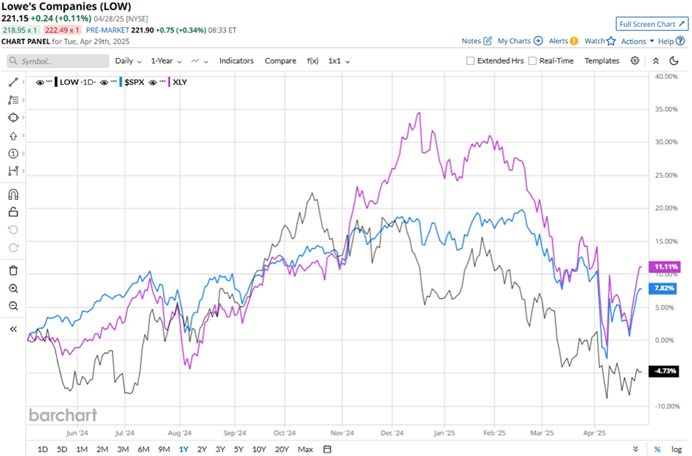
Task: Select the 3M time range
Action: tap(123, 449)
